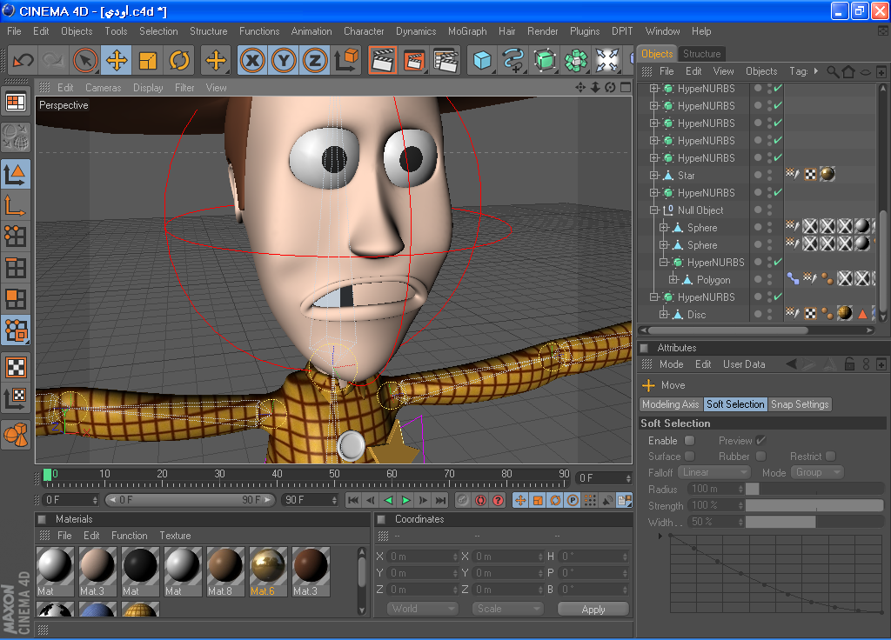Open the World coordinates dropdown
Viewport: 891px width, 640px height.
[x=422, y=609]
